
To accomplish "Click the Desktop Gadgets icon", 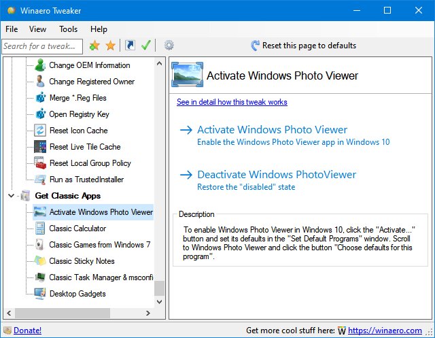I will click(40, 294).
